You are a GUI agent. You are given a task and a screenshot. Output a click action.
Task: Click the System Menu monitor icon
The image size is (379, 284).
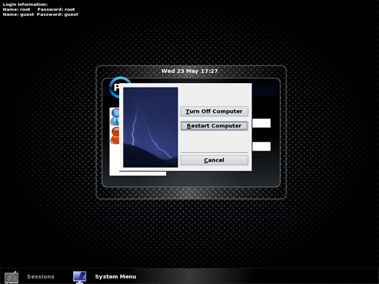(x=79, y=277)
